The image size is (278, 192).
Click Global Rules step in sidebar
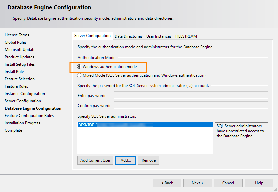tap(15, 42)
